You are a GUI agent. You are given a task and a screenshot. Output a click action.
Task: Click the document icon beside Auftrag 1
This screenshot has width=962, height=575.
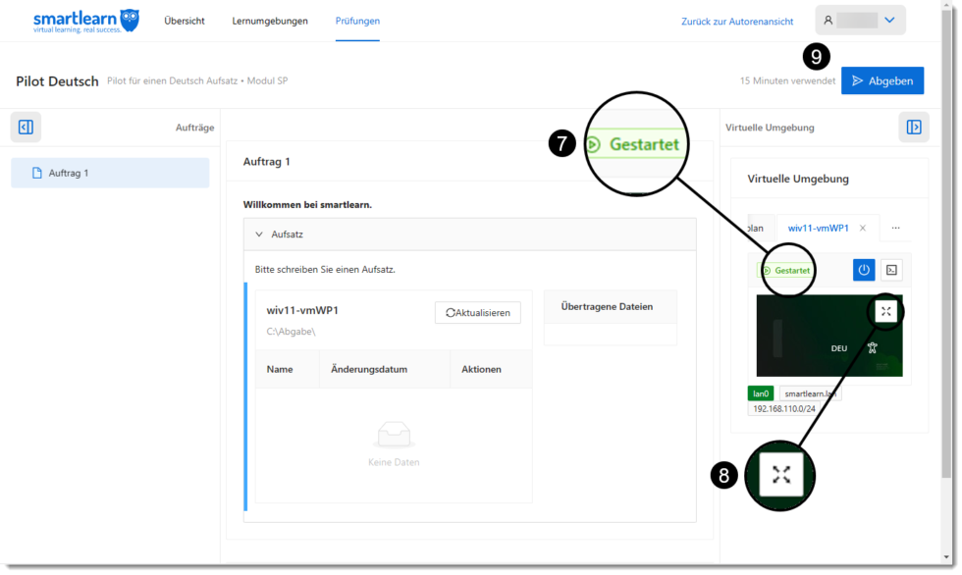pos(35,173)
